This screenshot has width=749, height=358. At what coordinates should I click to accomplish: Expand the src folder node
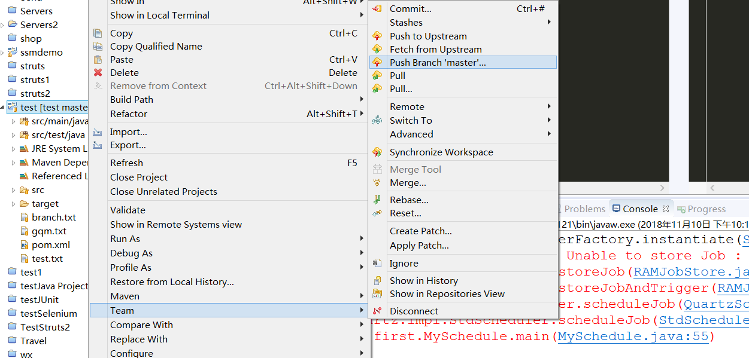point(14,190)
